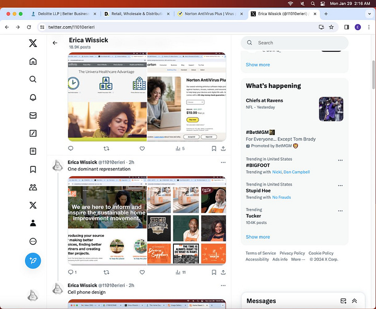Like 'One dominant representation' post
376x309 pixels.
[x=142, y=272]
